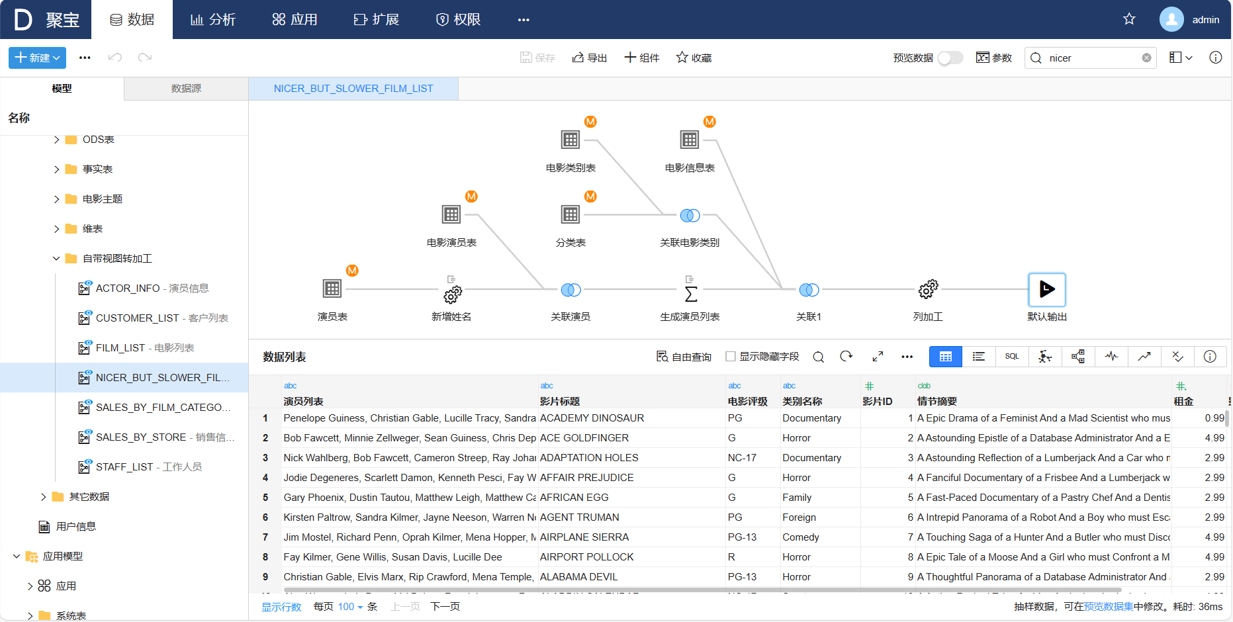Clear the nicer search text

point(1146,58)
